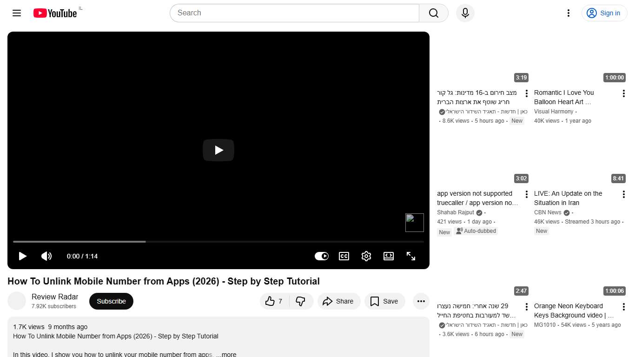This screenshot has height=357, width=635.
Task: Open the sidebar hamburger menu
Action: pos(16,13)
